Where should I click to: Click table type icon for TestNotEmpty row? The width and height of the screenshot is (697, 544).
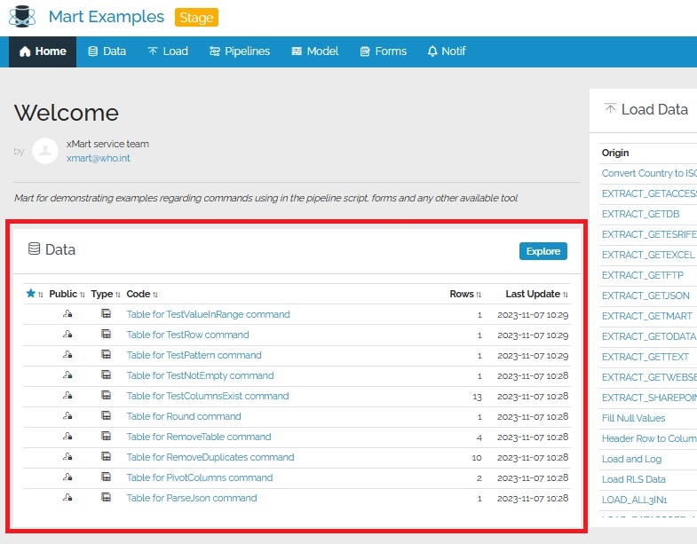tap(107, 375)
